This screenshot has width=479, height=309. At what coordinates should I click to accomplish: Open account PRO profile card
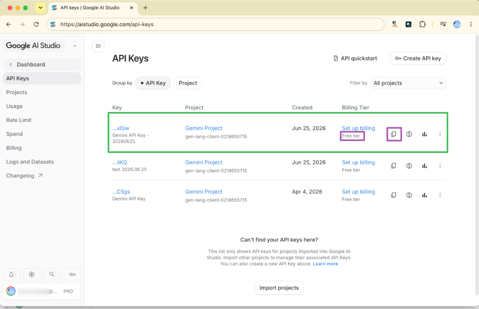coord(42,291)
